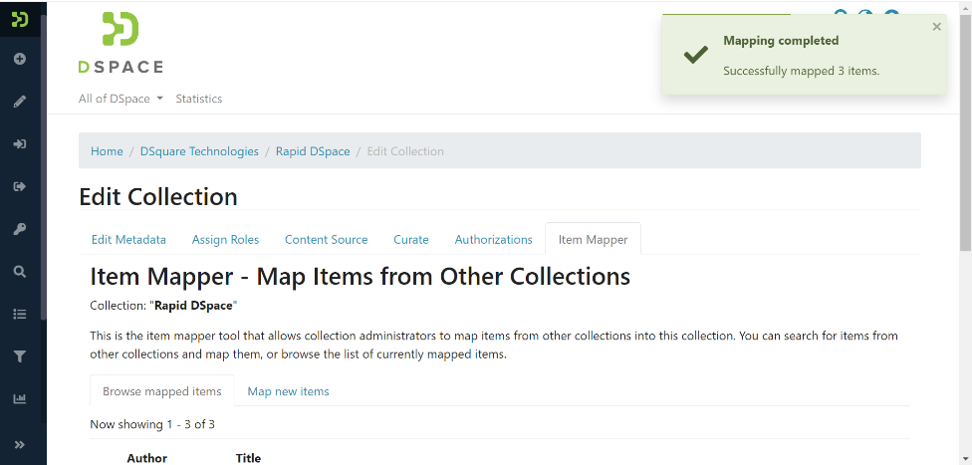
Task: Open the Assign Roles tab
Action: pyautogui.click(x=225, y=240)
